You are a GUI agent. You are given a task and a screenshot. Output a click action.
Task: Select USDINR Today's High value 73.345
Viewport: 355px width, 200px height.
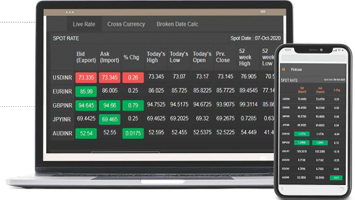coord(156,77)
